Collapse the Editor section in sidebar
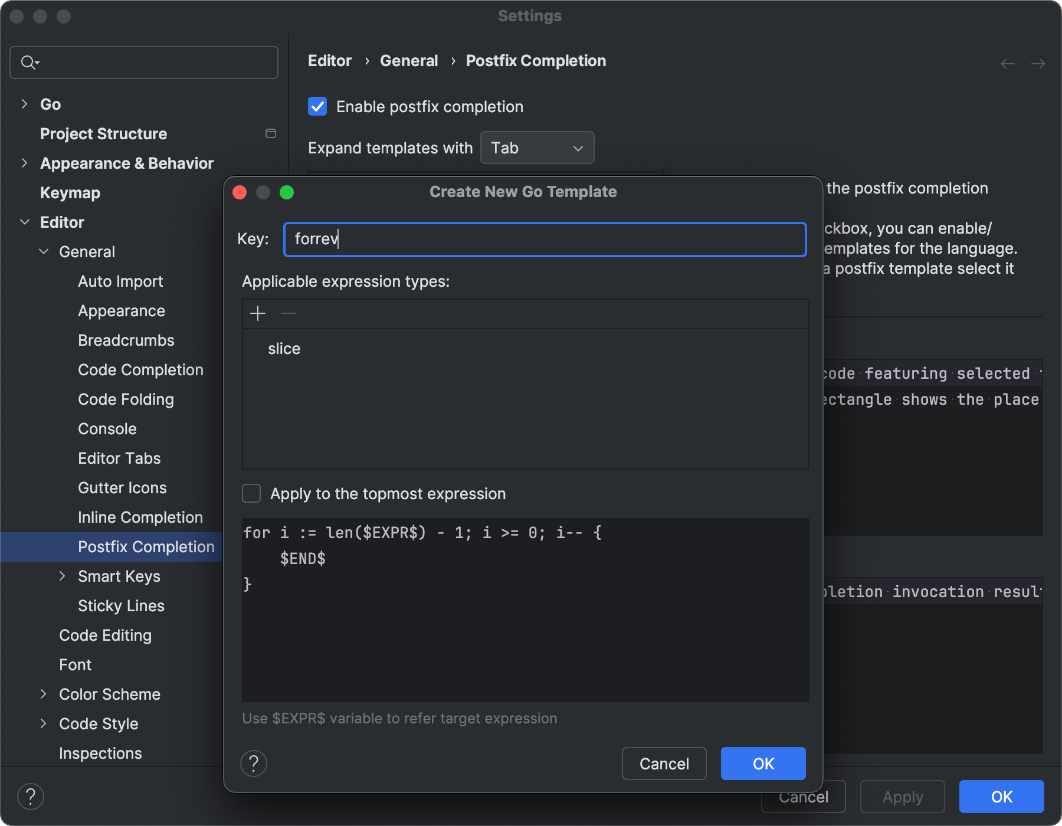The image size is (1062, 826). pos(24,222)
